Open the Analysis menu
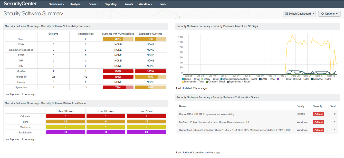This screenshot has width=344, height=158. click(x=77, y=4)
